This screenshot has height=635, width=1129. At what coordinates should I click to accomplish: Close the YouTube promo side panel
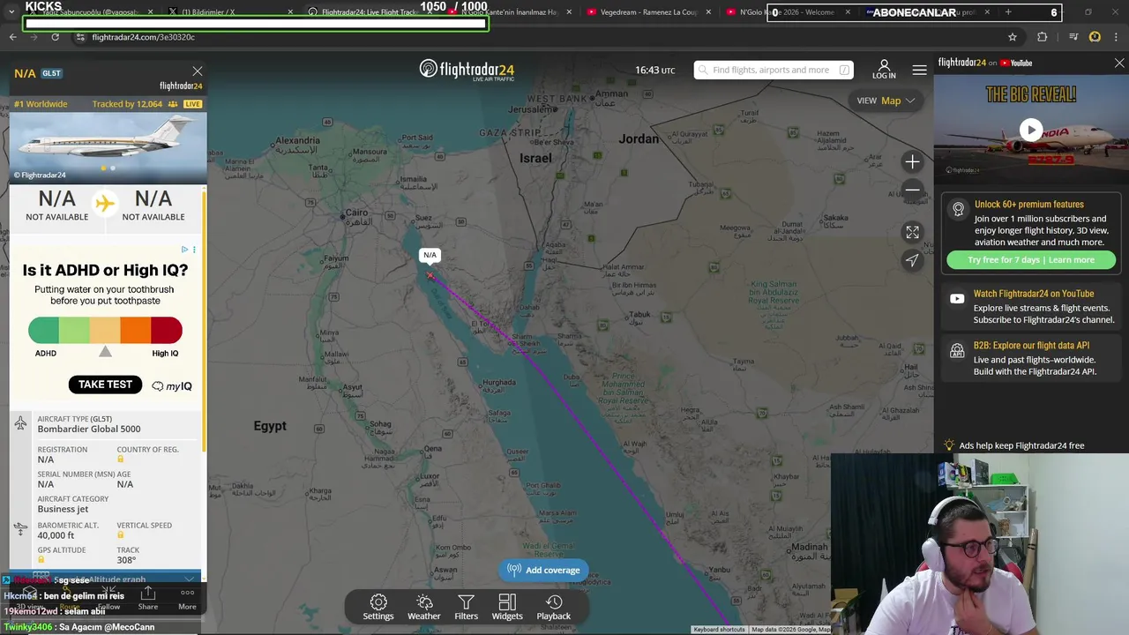1119,63
